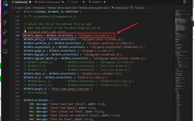Click the unsaved dot on Untitled-1 tab
Image resolution: width=194 pixels, height=121 pixels.
coord(105,2)
